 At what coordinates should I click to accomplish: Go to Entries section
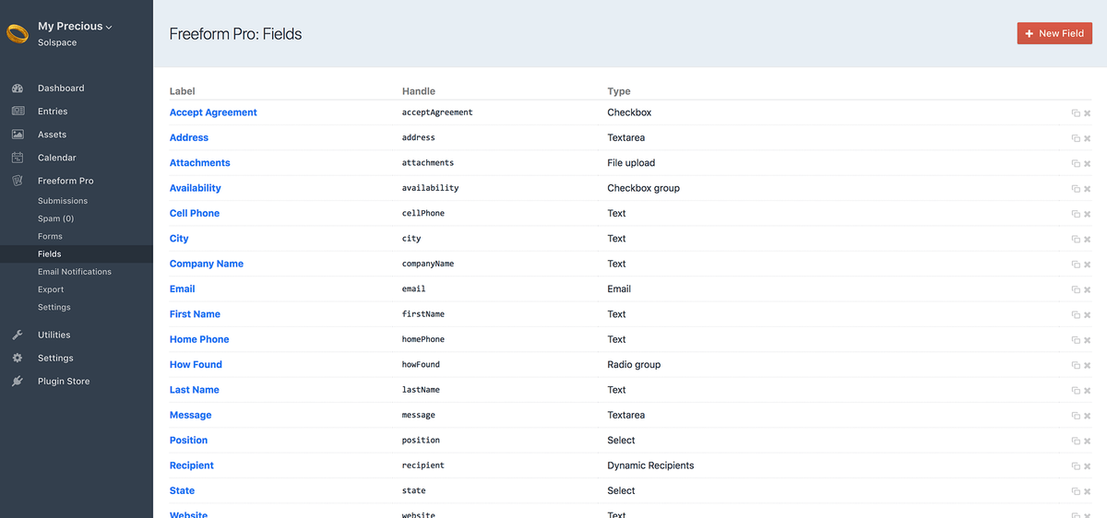pos(53,112)
